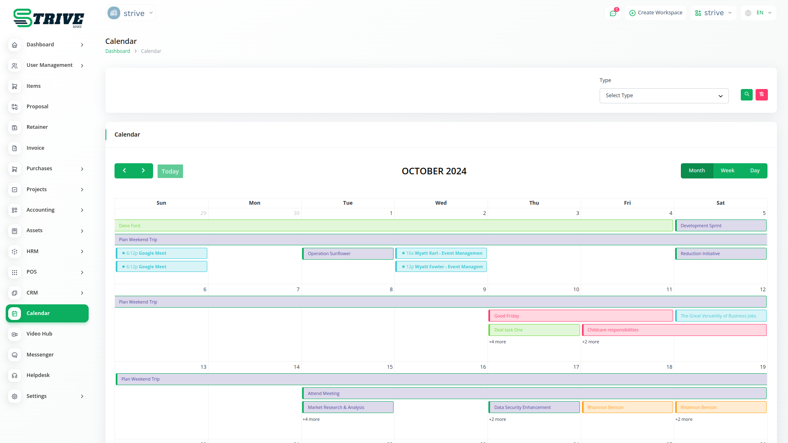Switch calendar to Day view
788x443 pixels.
(x=755, y=171)
